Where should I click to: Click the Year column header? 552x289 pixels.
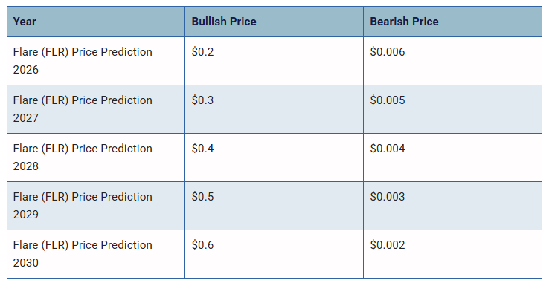96,22
